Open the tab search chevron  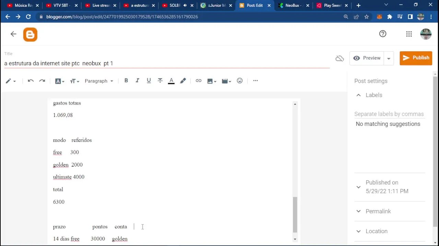click(x=386, y=5)
